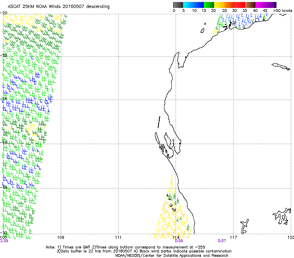Click the gray 0–5 knots legend segment
Screen dimensions: 294x258
tap(178, 5)
